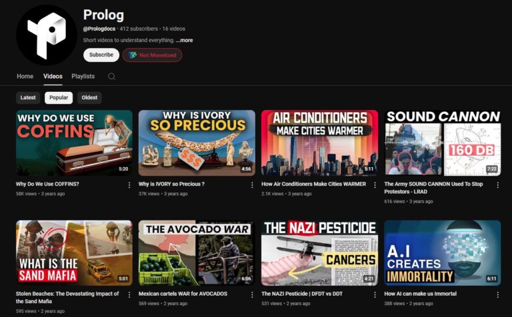The image size is (512, 317).
Task: Expand channel description with ...more
Action: click(x=184, y=41)
